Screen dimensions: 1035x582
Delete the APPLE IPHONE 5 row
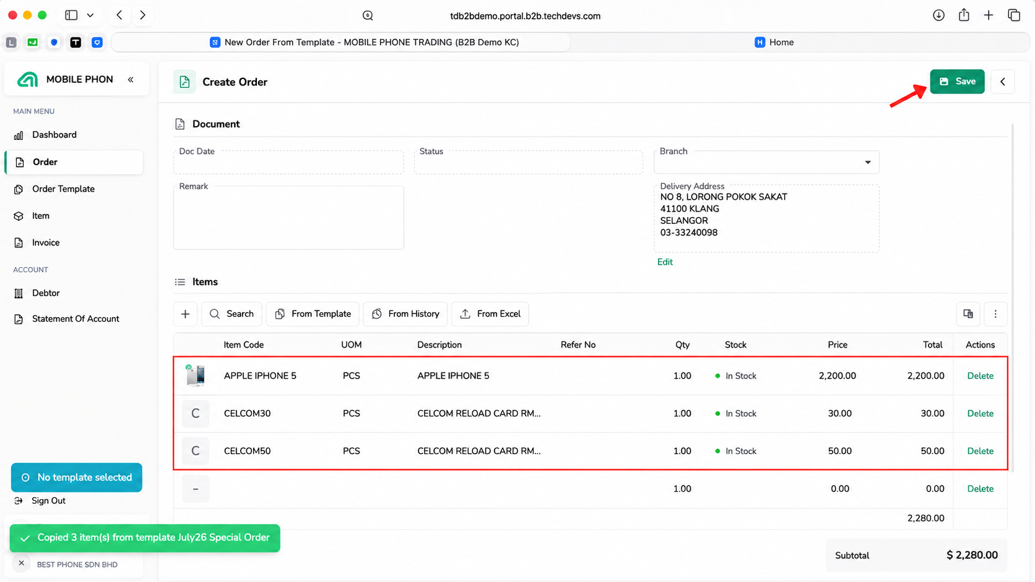(980, 376)
